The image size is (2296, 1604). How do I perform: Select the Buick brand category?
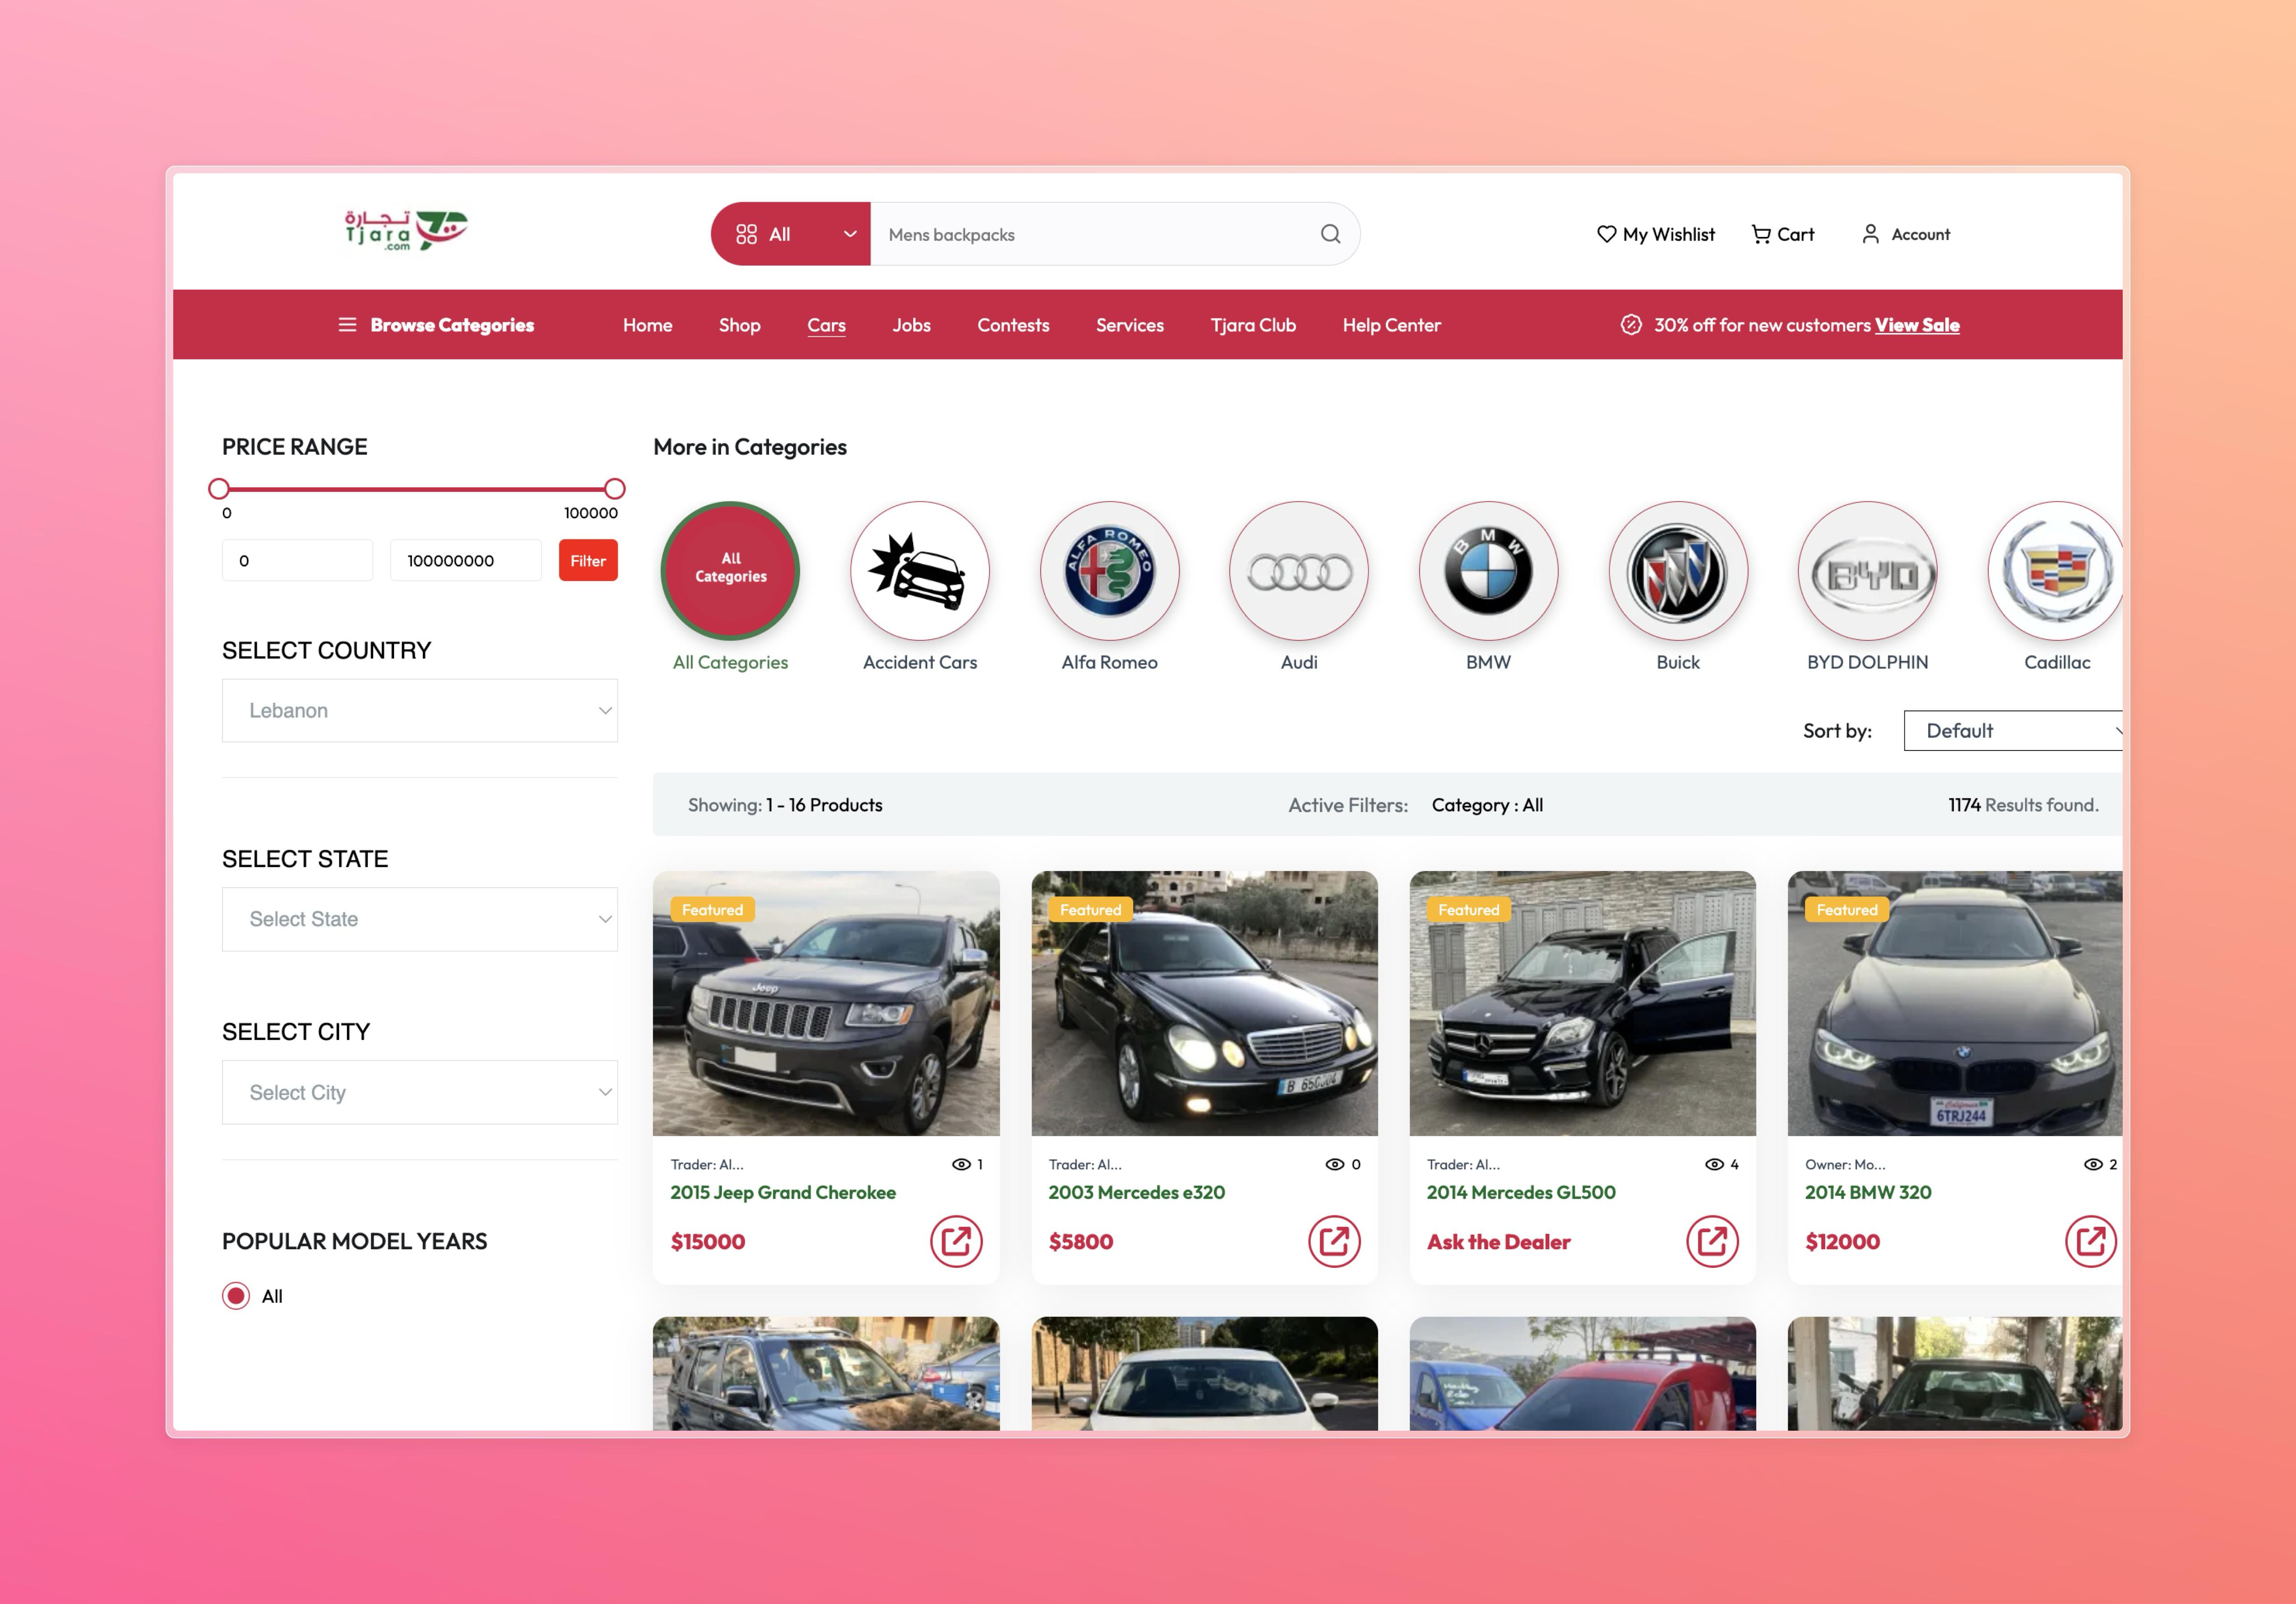[x=1677, y=571]
